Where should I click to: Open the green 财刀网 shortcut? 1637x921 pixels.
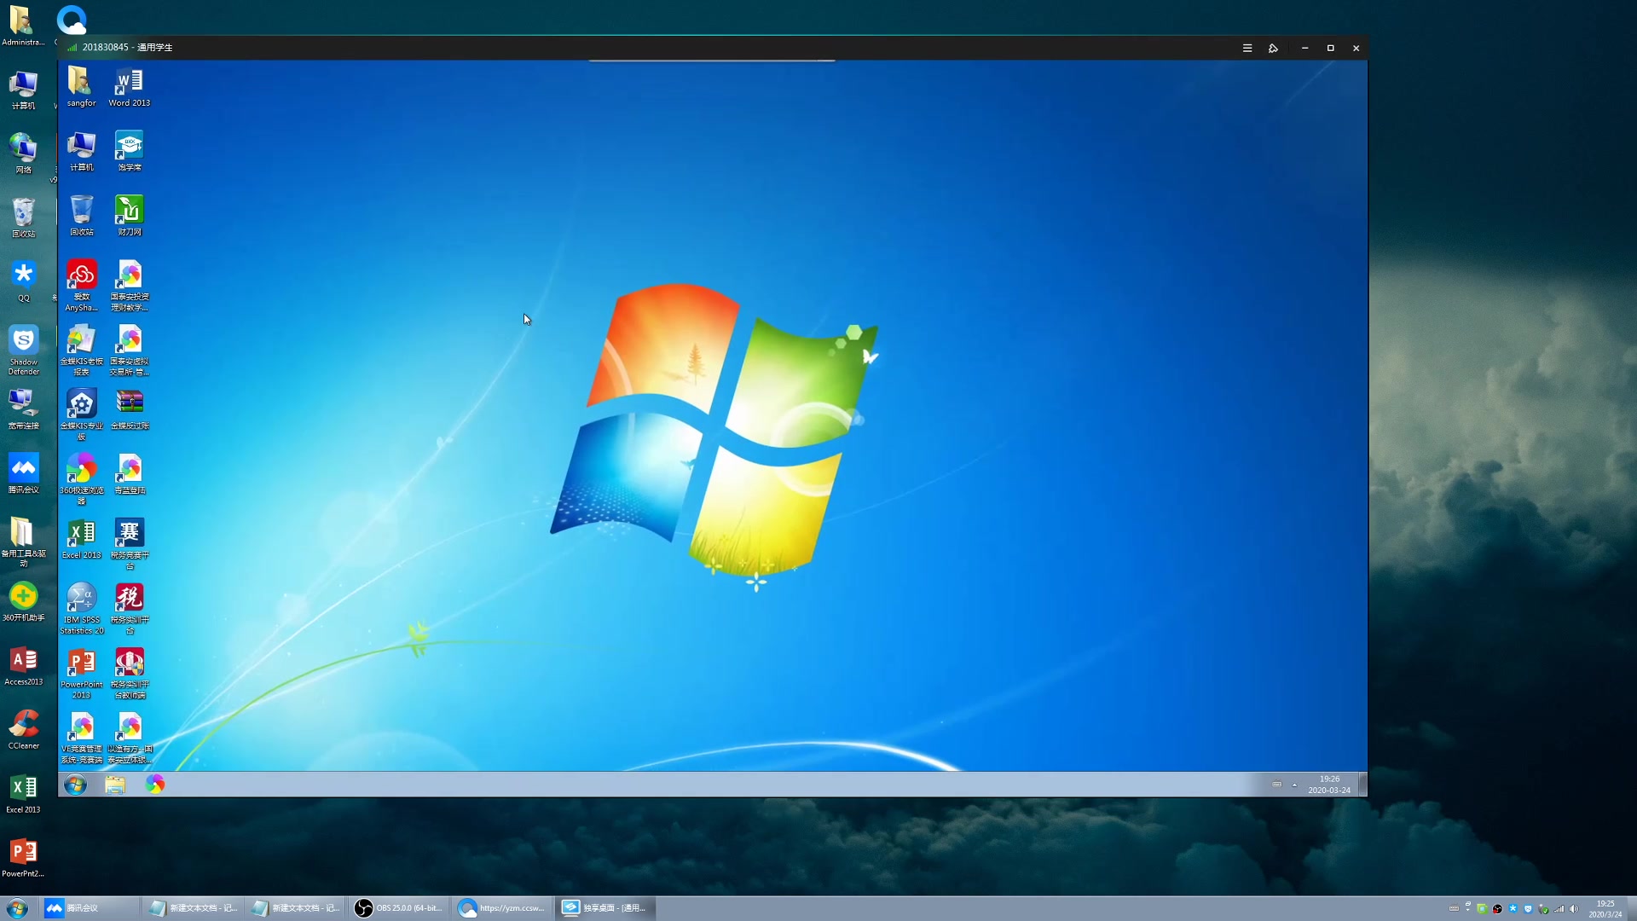130,216
